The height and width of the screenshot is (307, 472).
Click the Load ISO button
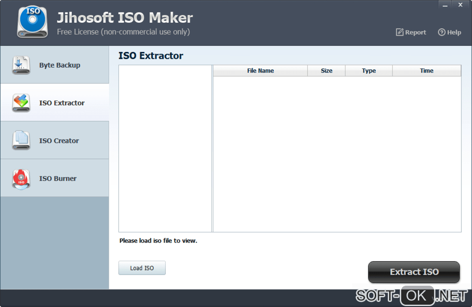pos(142,268)
